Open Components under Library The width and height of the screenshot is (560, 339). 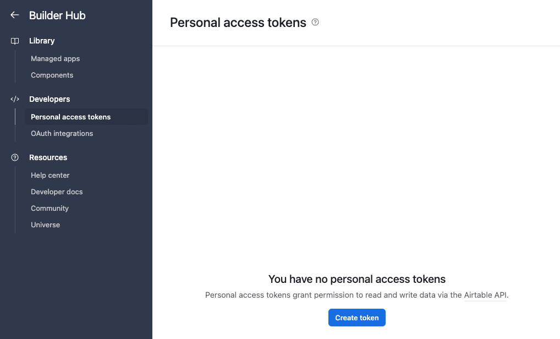[52, 75]
